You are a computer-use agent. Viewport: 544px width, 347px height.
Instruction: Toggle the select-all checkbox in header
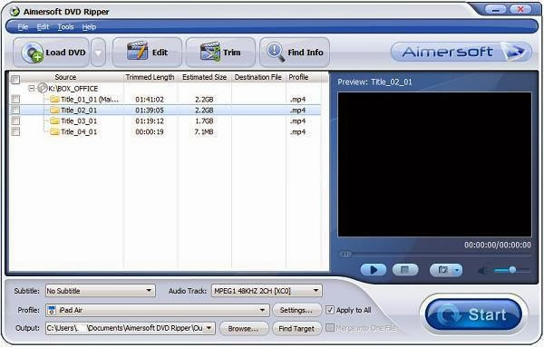tap(15, 80)
